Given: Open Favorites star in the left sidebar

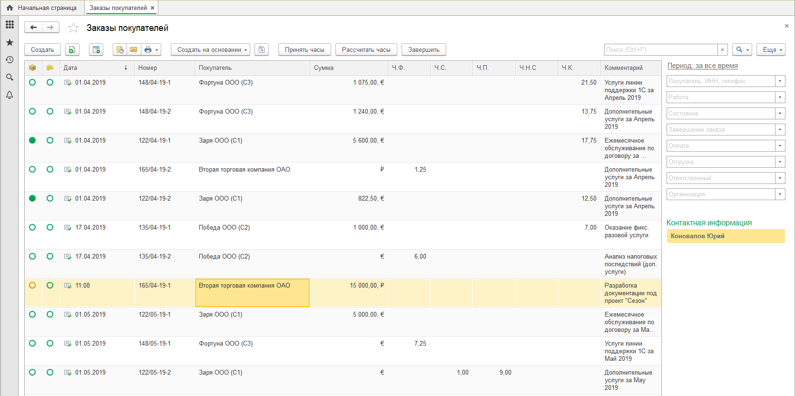Looking at the screenshot, I should tap(10, 42).
